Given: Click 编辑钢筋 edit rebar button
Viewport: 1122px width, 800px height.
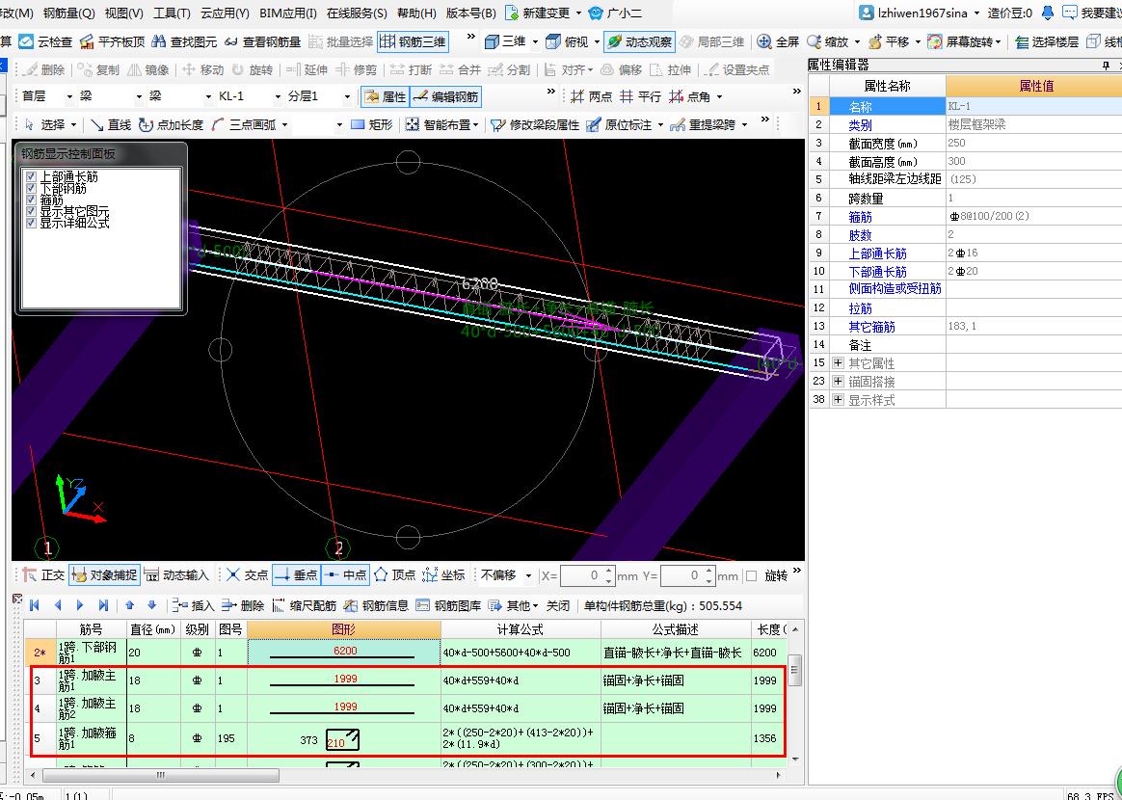Looking at the screenshot, I should click(445, 96).
